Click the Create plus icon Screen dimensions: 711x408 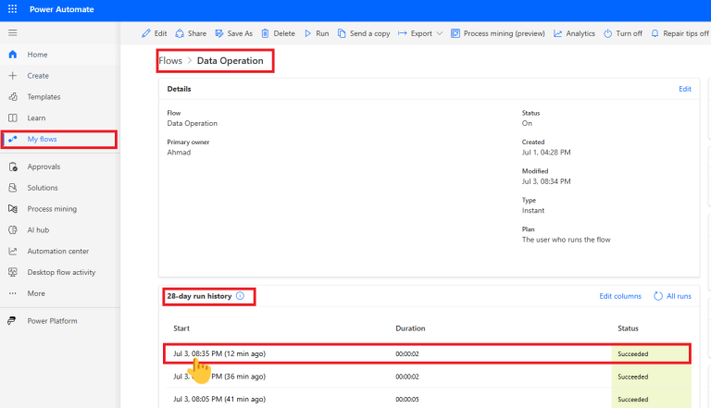pyautogui.click(x=13, y=76)
